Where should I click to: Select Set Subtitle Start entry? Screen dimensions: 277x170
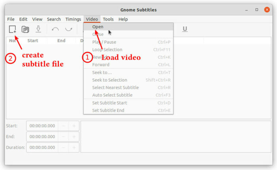point(128,103)
